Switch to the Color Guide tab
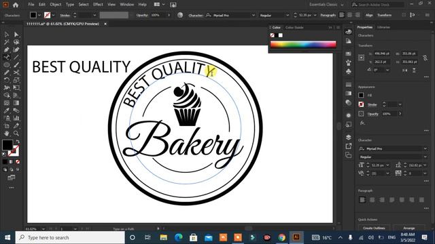435x244 pixels. 294,27
